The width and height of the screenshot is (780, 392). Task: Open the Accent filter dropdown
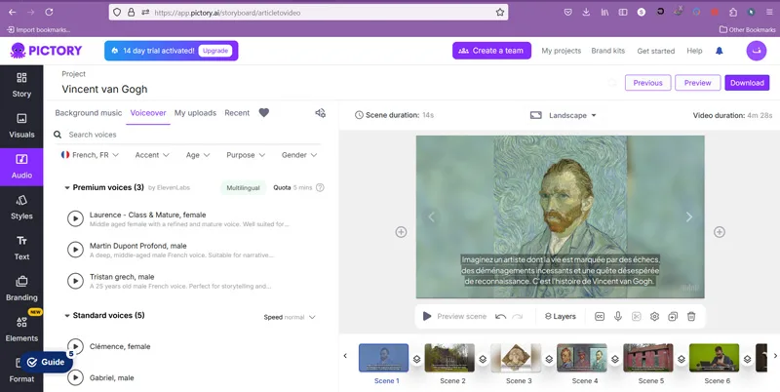click(152, 155)
